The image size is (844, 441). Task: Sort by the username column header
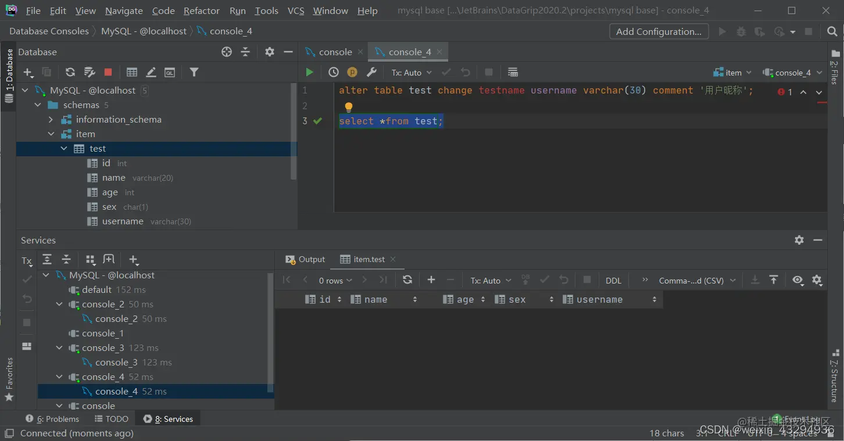pos(610,300)
